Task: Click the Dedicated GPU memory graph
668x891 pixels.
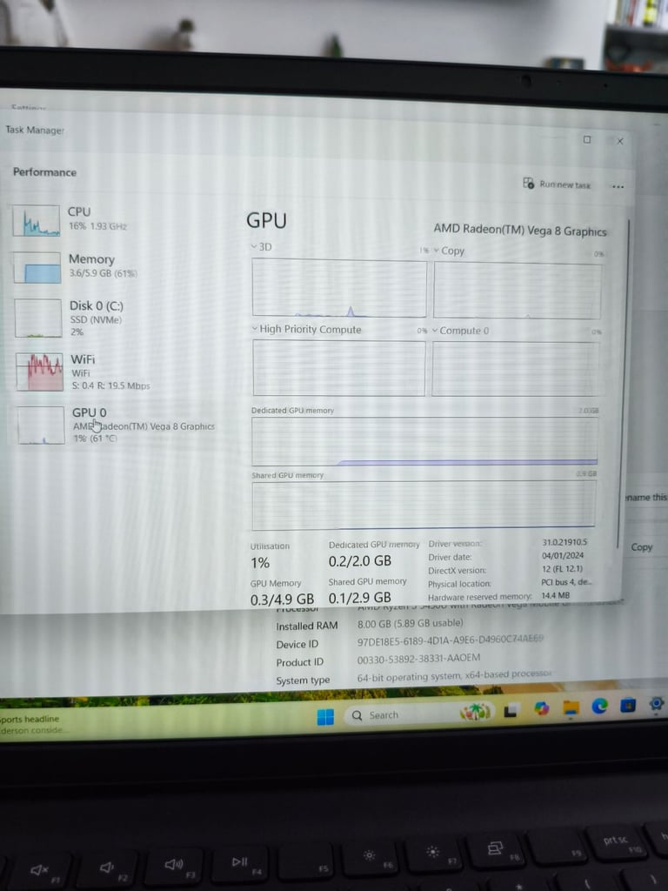Action: point(424,441)
